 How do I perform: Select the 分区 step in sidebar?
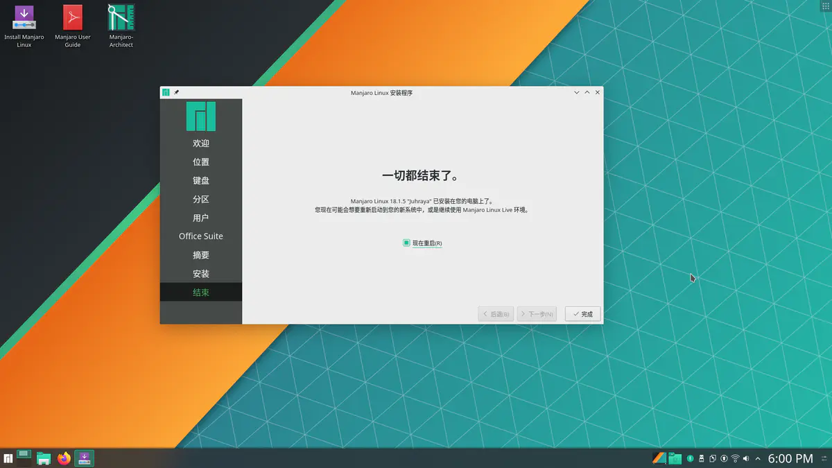point(201,199)
